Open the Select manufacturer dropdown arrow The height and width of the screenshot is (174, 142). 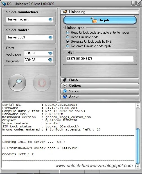50,20
